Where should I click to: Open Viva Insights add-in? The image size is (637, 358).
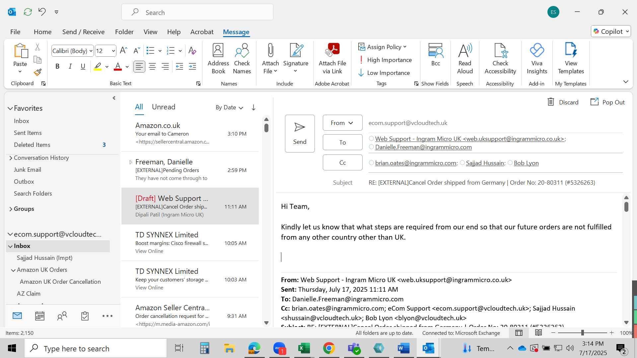537,59
